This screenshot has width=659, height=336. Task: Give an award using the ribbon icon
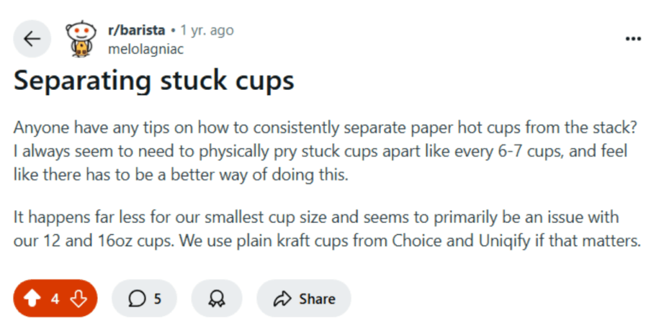216,299
